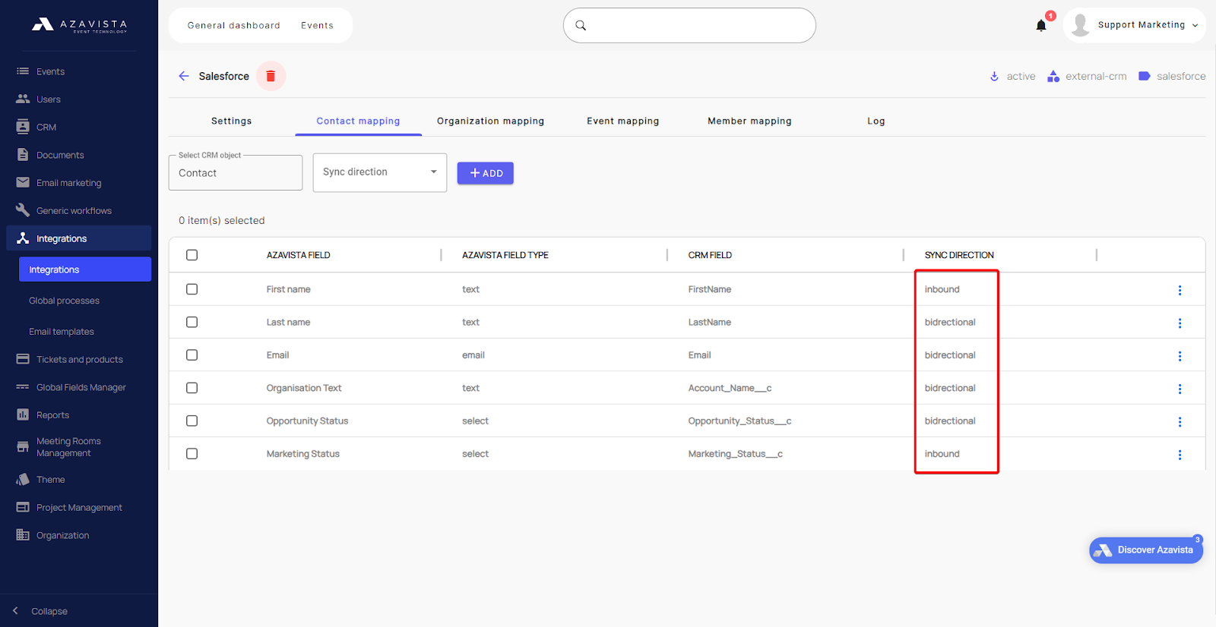
Task: Click the Azavista logo in sidebar
Action: coord(79,25)
